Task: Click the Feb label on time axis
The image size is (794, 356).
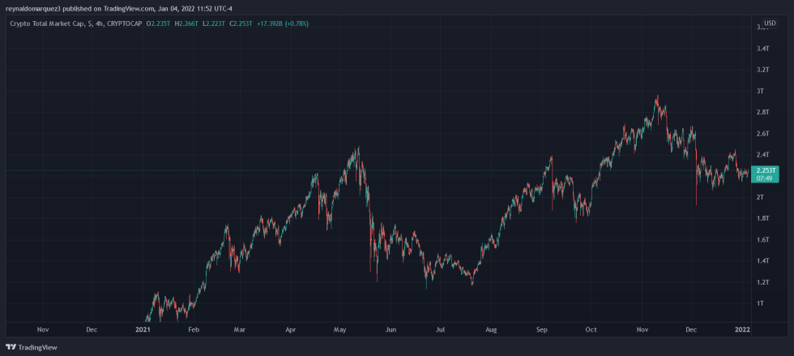Action: pos(194,329)
